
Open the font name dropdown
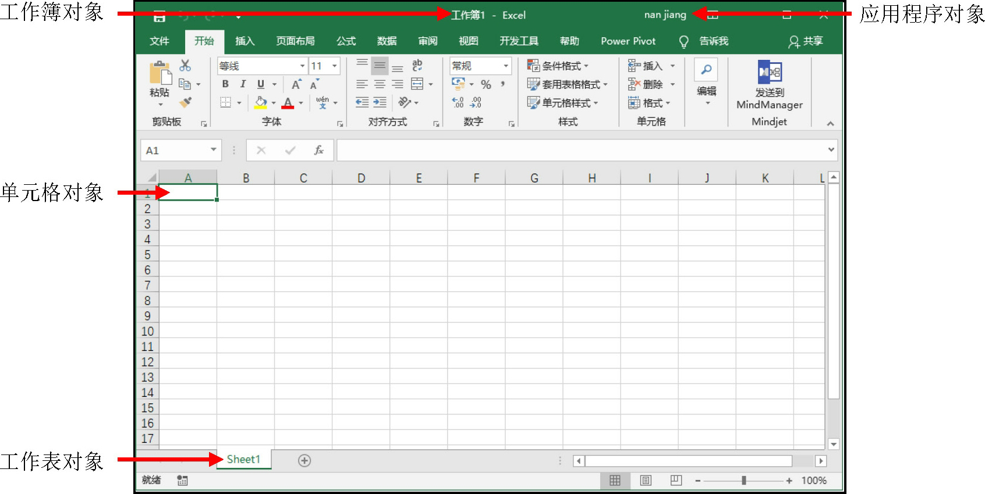pos(302,66)
